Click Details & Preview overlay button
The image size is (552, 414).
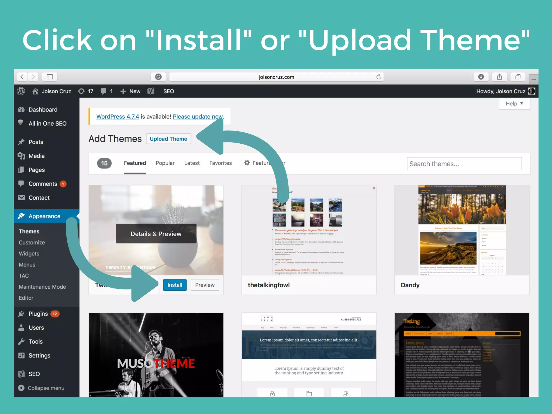156,234
